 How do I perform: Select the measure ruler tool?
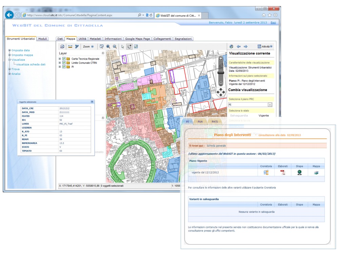click(70, 46)
